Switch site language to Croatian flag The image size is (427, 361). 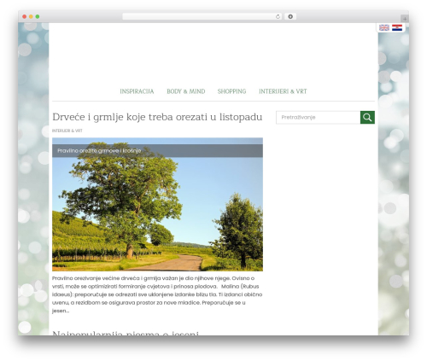[397, 27]
